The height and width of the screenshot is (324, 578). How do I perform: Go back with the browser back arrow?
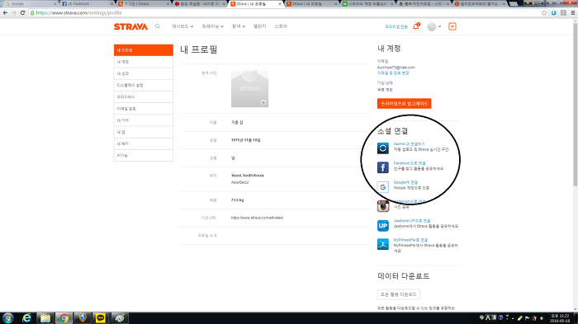point(5,12)
